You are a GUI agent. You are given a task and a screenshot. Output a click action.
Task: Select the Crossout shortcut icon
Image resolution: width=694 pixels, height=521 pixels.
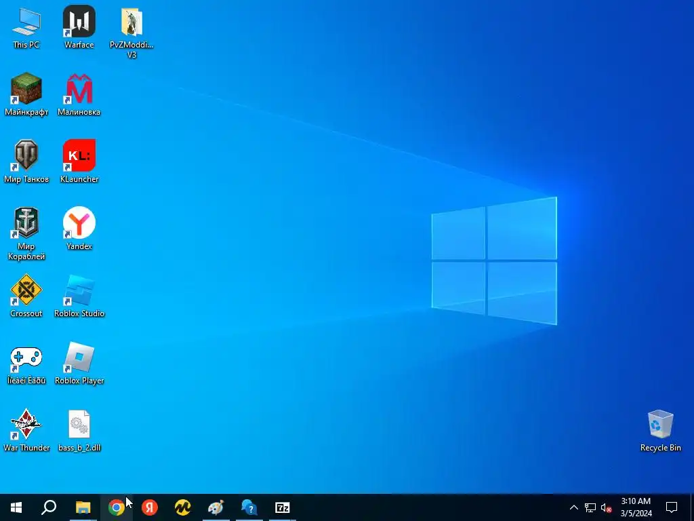[x=26, y=296]
